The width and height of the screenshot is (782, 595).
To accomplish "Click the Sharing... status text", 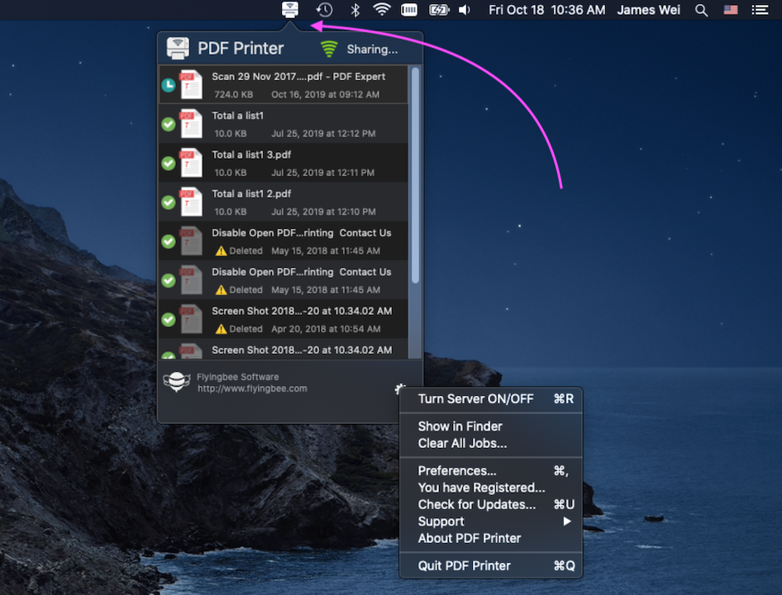I will 372,50.
